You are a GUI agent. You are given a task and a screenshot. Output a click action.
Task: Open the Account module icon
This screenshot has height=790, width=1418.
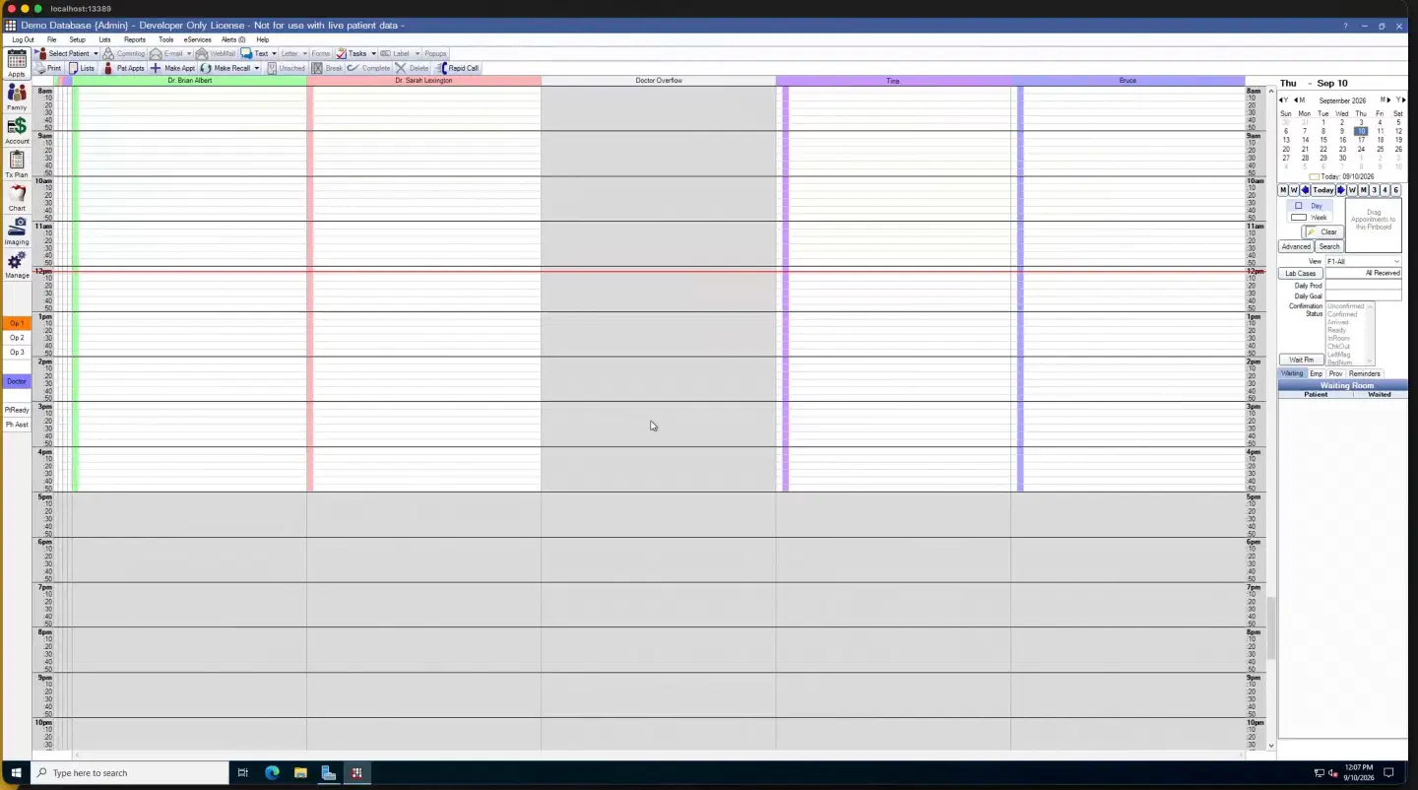[x=17, y=130]
